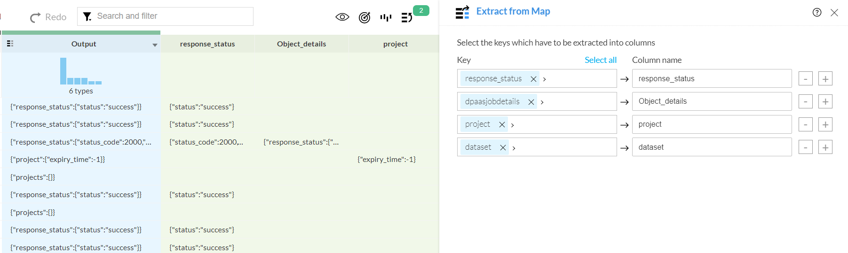Image resolution: width=848 pixels, height=253 pixels.
Task: Open the help question mark icon
Action: pos(817,13)
